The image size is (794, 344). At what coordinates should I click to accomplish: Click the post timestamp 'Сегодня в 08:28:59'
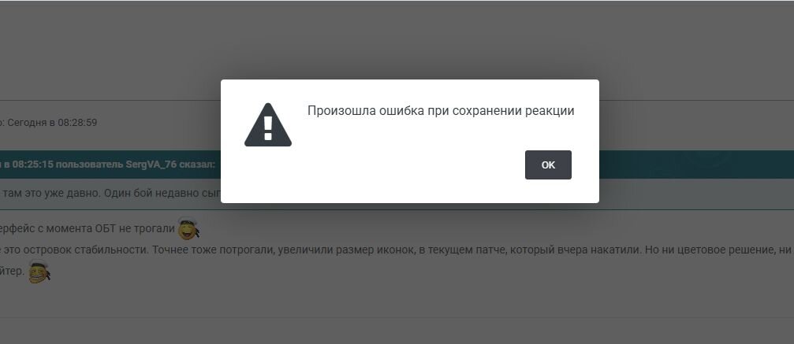coord(52,123)
